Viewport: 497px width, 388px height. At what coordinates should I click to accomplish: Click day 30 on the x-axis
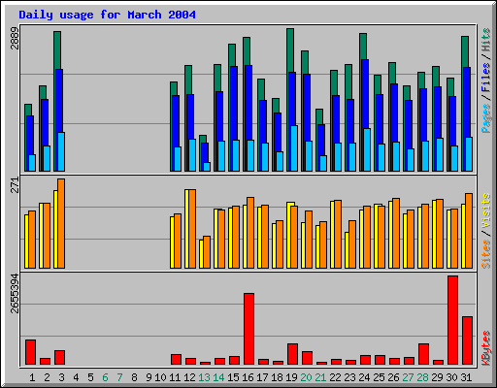point(451,377)
